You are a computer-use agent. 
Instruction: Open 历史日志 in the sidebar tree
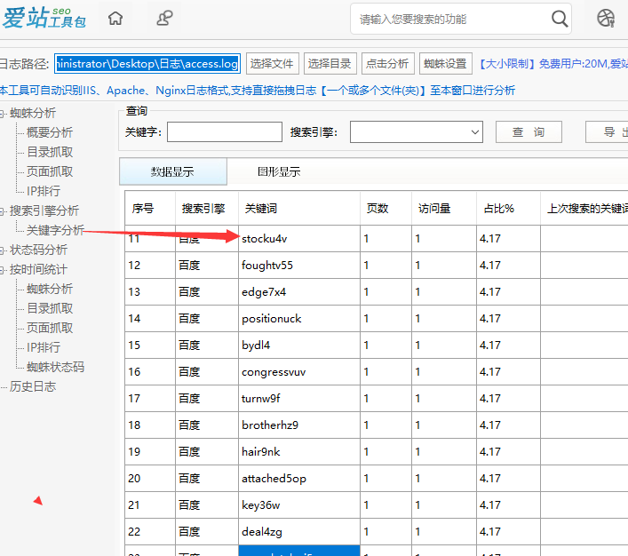[x=33, y=386]
